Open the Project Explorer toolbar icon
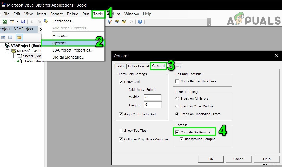This screenshot has width=282, height=167. (x=109, y=22)
